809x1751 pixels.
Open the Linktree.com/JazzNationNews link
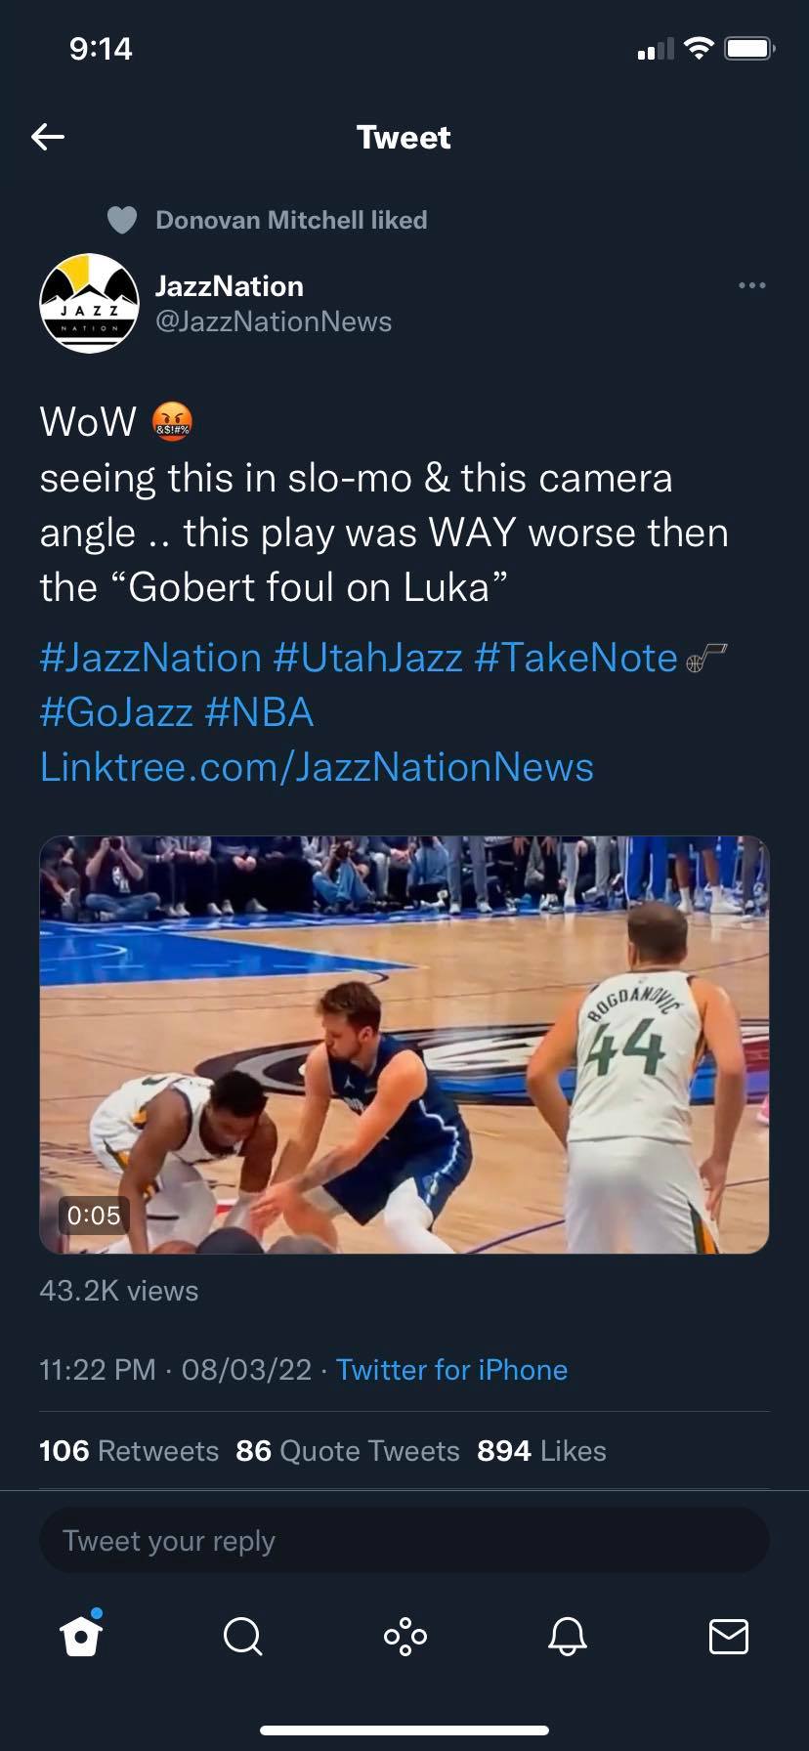(x=317, y=767)
